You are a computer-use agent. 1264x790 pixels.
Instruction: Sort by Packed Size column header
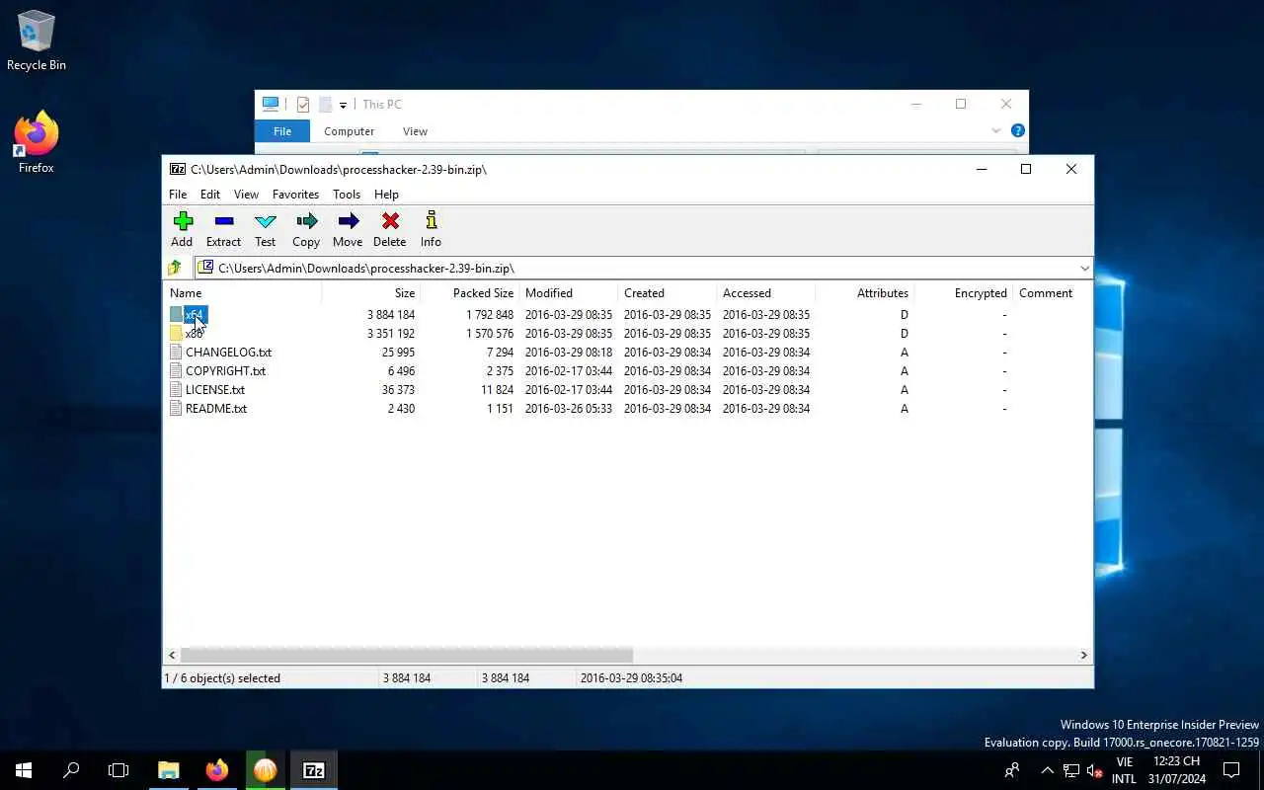[x=470, y=293]
